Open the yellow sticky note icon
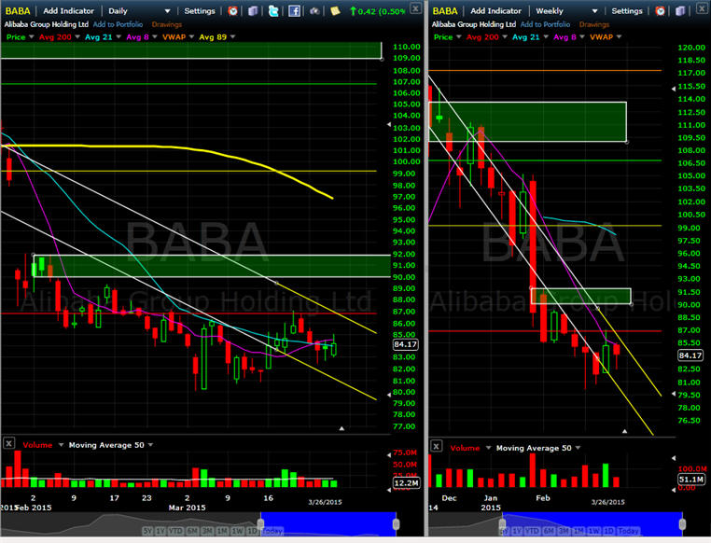 coord(335,10)
